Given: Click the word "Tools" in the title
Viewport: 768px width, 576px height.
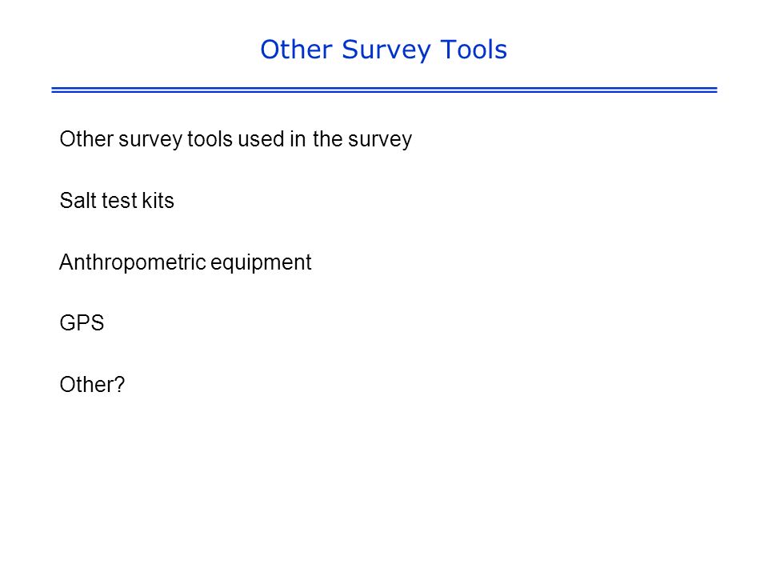Looking at the screenshot, I should point(474,50).
